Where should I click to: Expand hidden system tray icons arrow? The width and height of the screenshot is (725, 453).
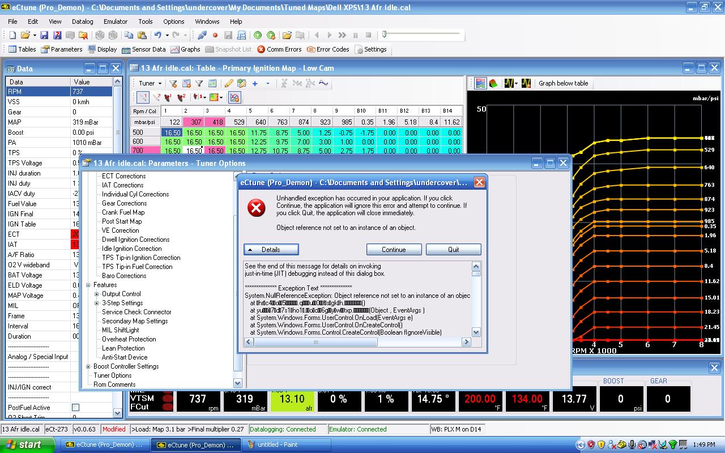point(580,445)
